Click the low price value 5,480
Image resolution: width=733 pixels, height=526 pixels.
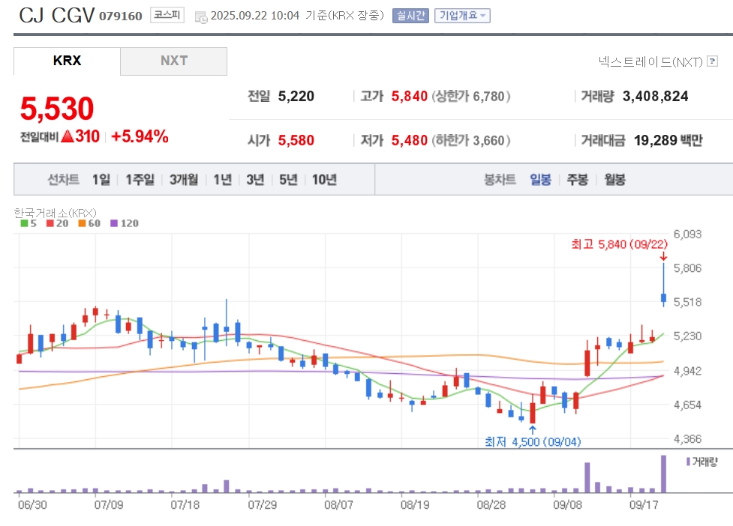coord(410,140)
